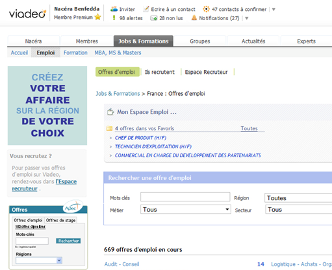332x270 pixels.
Task: Click the Mots clés input field
Action: coord(185,197)
